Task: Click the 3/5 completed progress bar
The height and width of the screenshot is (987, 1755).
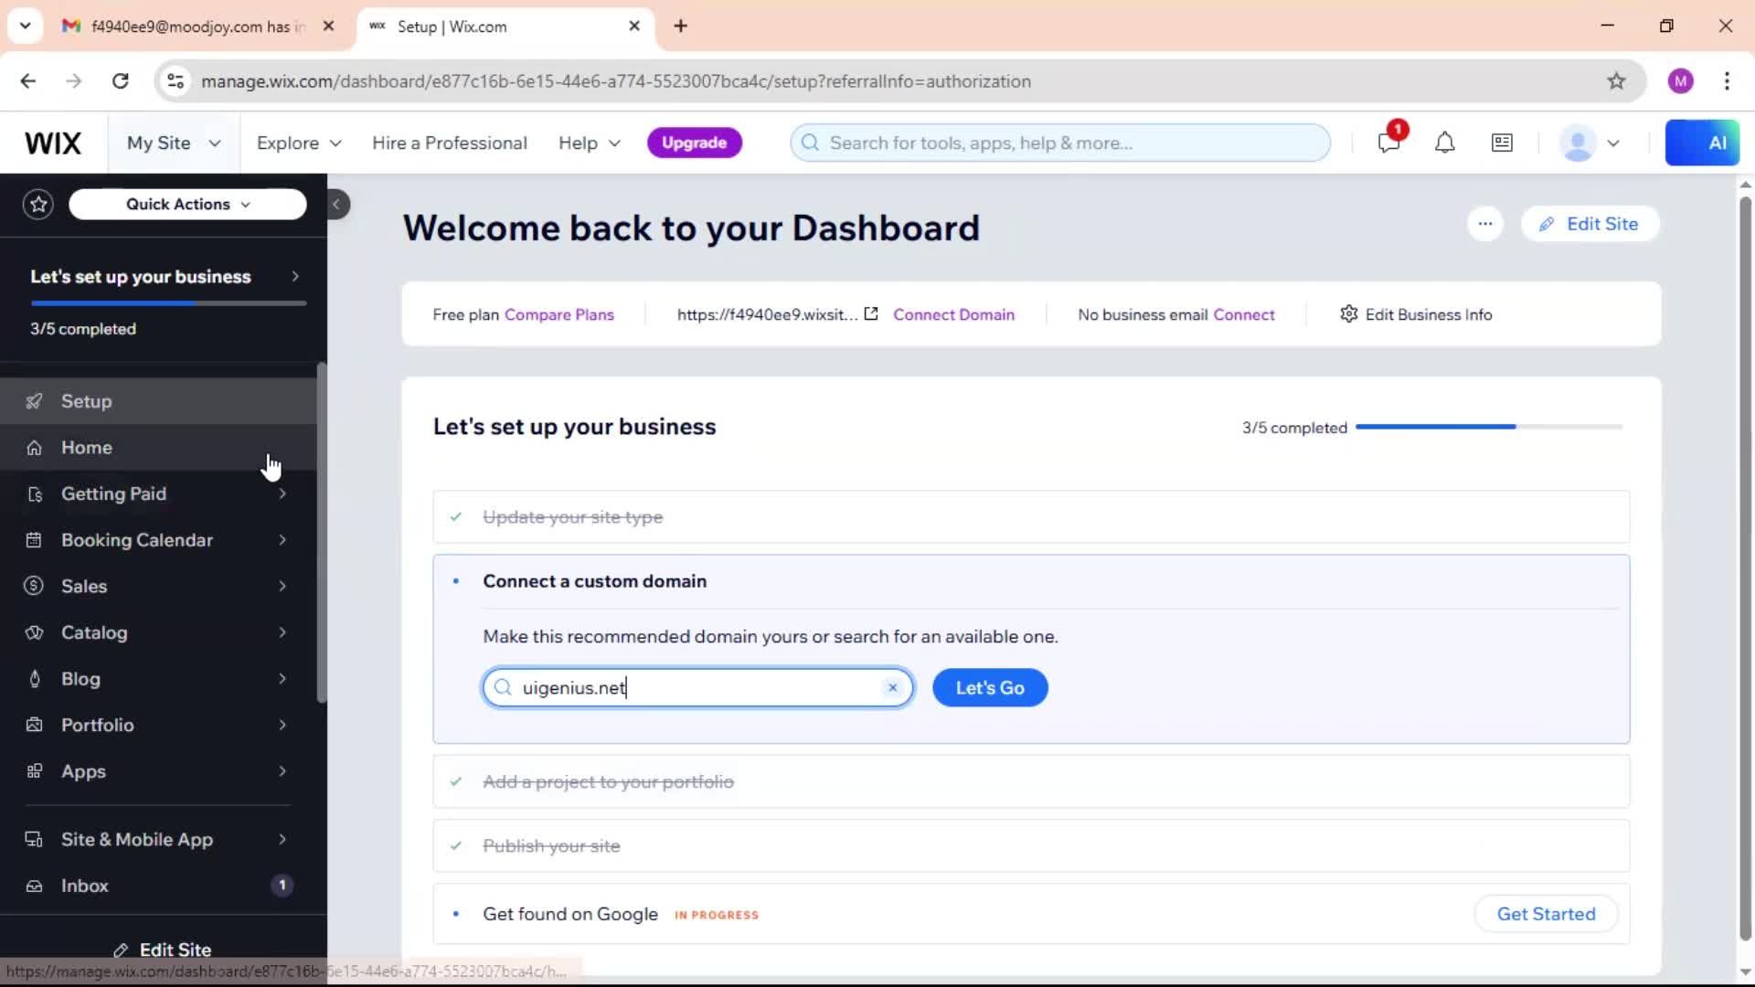Action: click(1489, 427)
